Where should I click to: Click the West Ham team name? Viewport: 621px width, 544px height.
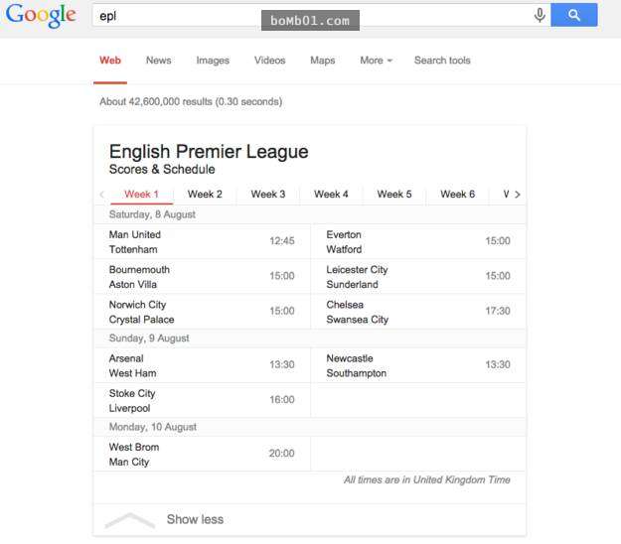132,373
